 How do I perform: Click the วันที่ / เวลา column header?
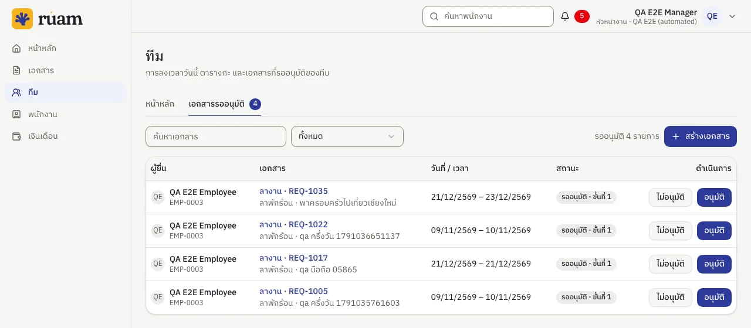449,169
